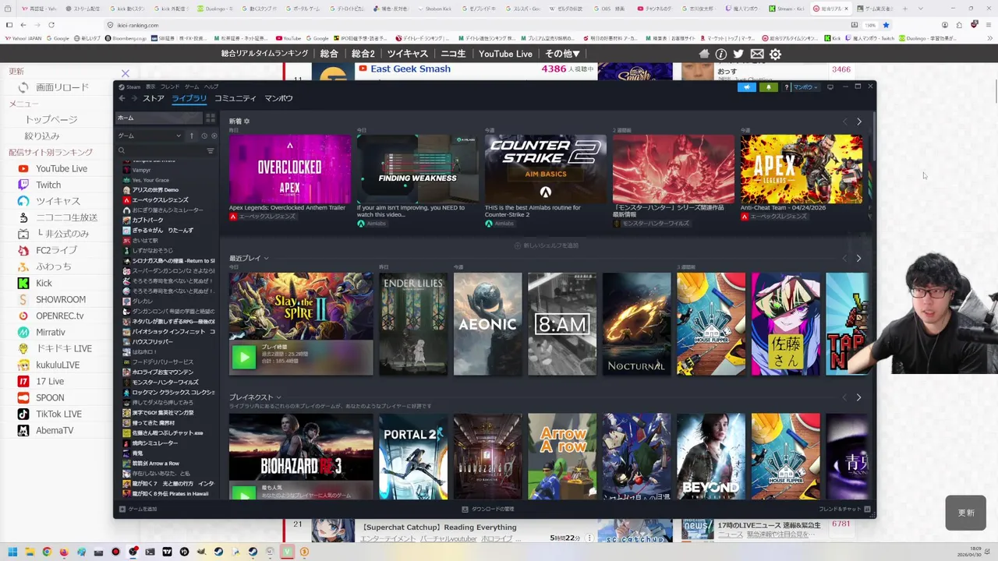Open the コミュニティ tab in Steam
The width and height of the screenshot is (998, 561).
[235, 98]
